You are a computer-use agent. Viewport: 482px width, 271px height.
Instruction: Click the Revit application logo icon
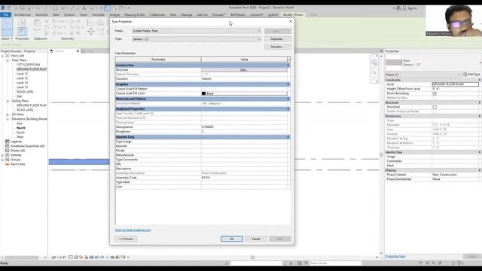tap(3, 8)
